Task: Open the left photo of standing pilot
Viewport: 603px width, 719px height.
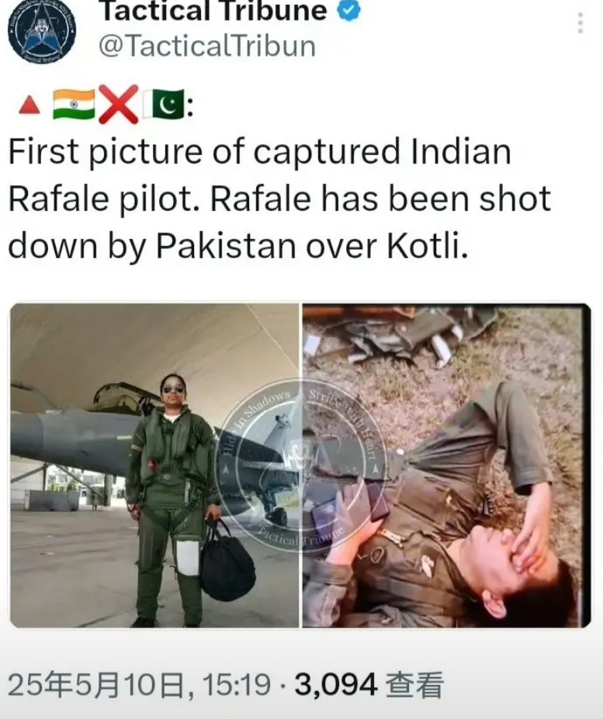Action: (154, 465)
